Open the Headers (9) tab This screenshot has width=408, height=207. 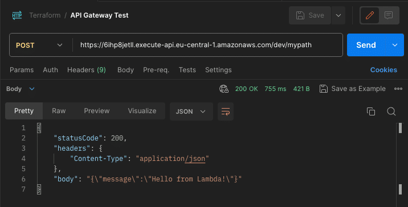[x=87, y=70]
